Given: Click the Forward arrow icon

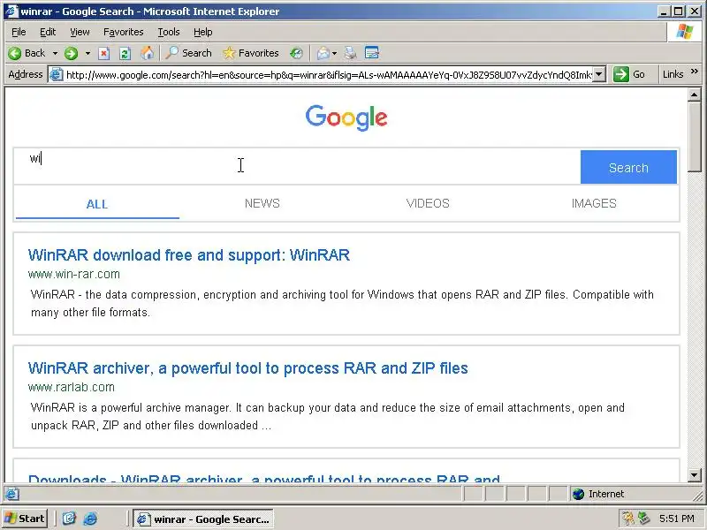Looking at the screenshot, I should click(x=71, y=53).
